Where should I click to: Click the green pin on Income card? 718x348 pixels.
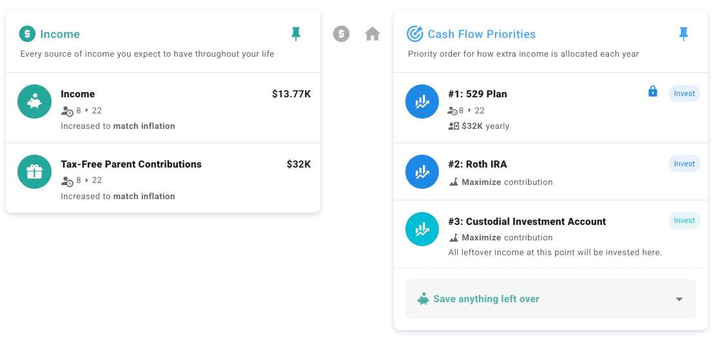click(x=296, y=34)
